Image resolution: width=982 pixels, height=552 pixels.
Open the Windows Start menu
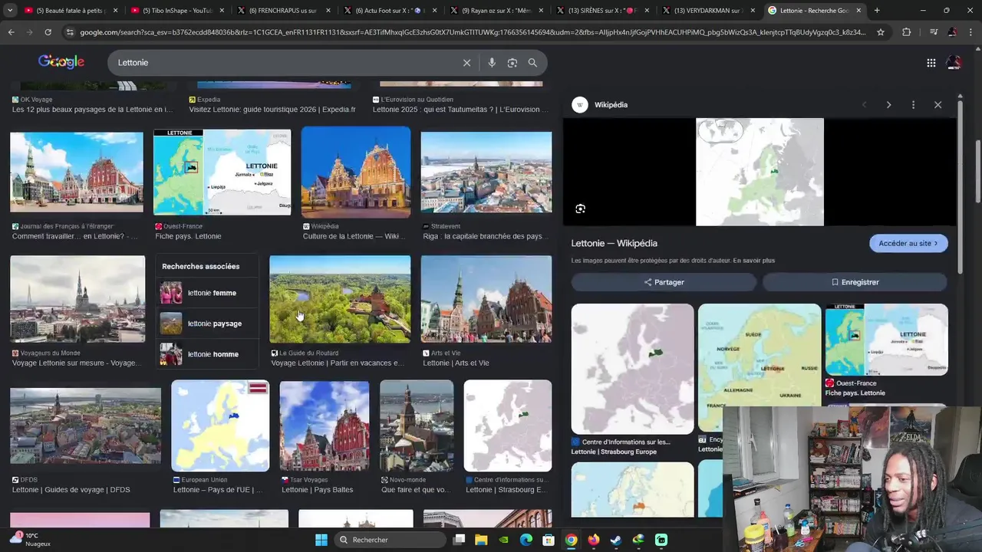click(x=321, y=540)
